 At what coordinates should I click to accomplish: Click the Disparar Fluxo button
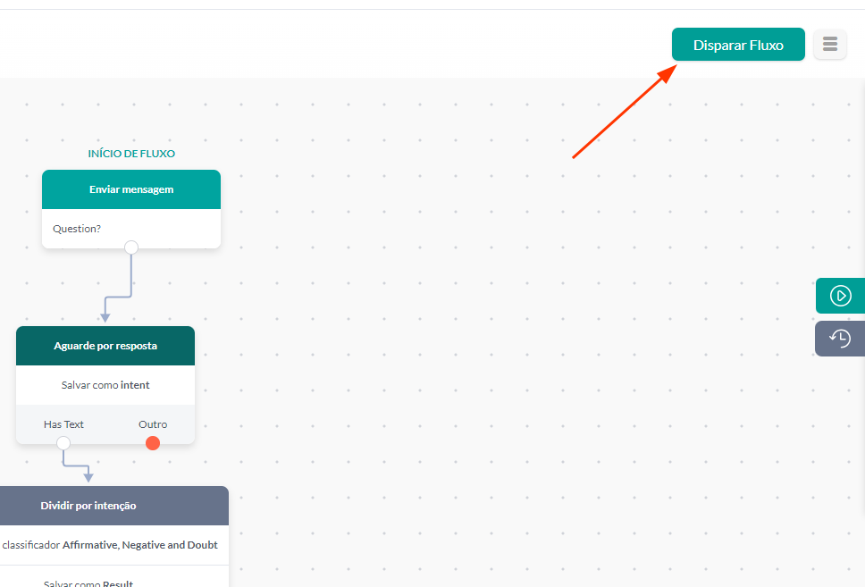(738, 45)
